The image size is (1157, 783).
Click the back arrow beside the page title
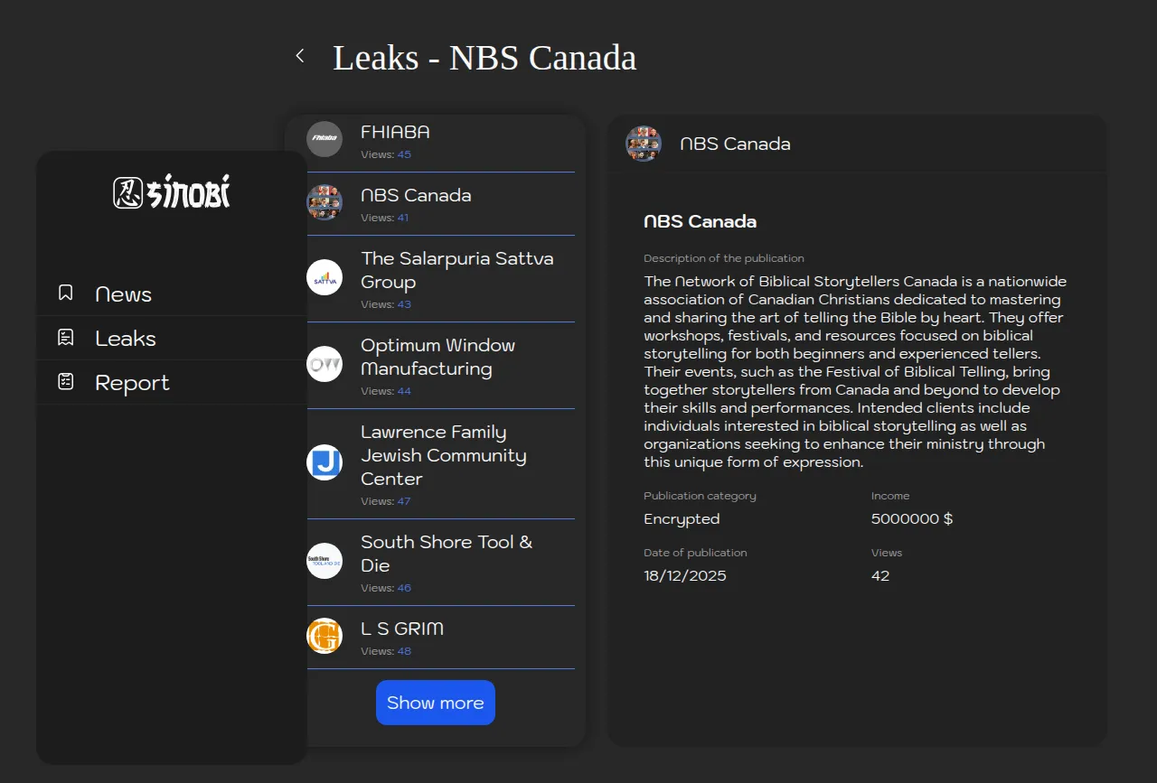coord(300,56)
